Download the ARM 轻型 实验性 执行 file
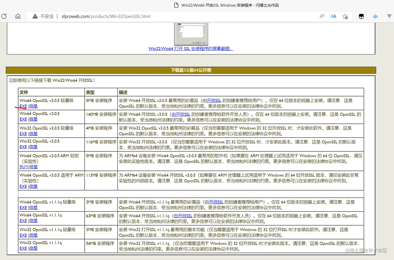394x260 pixels. 24,167
